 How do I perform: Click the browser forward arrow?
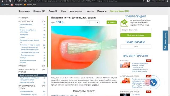pos(6,1)
